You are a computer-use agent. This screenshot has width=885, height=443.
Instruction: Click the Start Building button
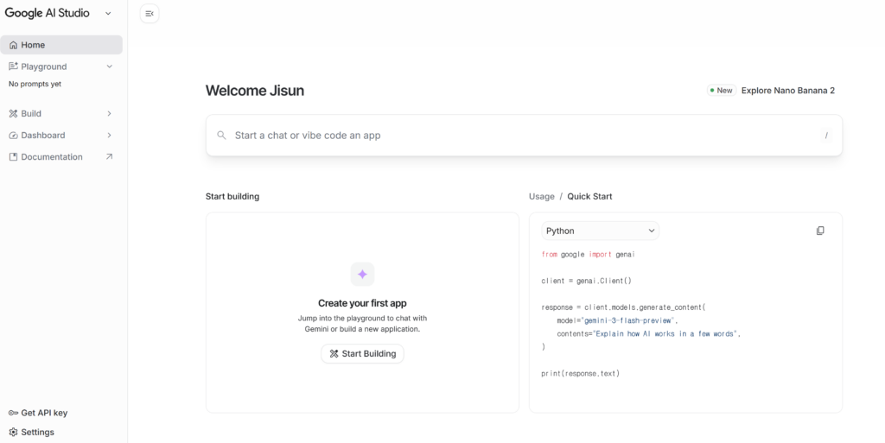(x=362, y=354)
